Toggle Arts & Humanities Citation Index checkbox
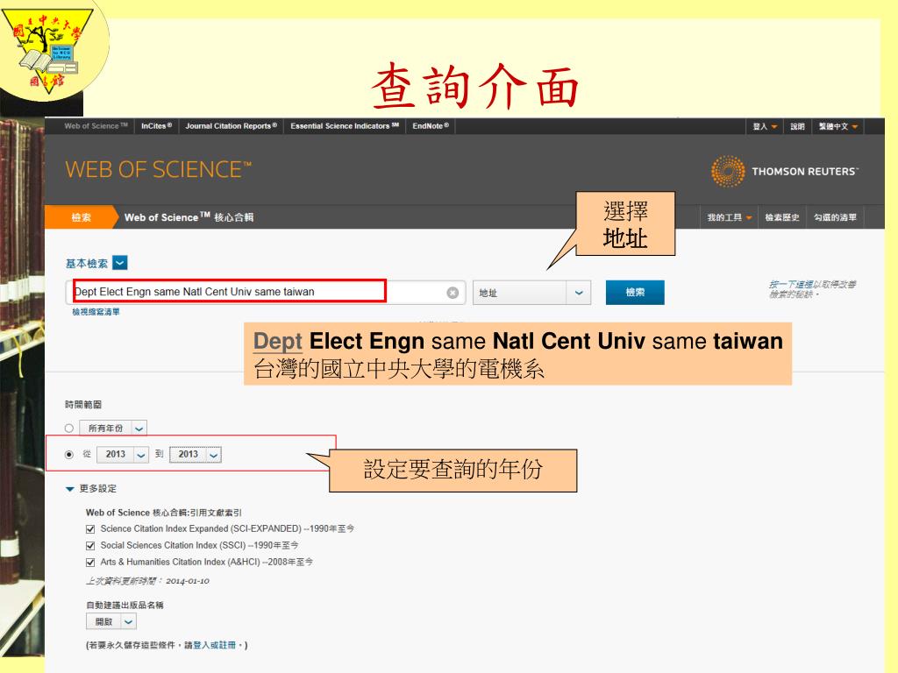Image resolution: width=898 pixels, height=673 pixels. coord(90,563)
